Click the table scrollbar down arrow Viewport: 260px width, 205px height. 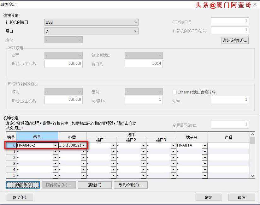[252, 176]
